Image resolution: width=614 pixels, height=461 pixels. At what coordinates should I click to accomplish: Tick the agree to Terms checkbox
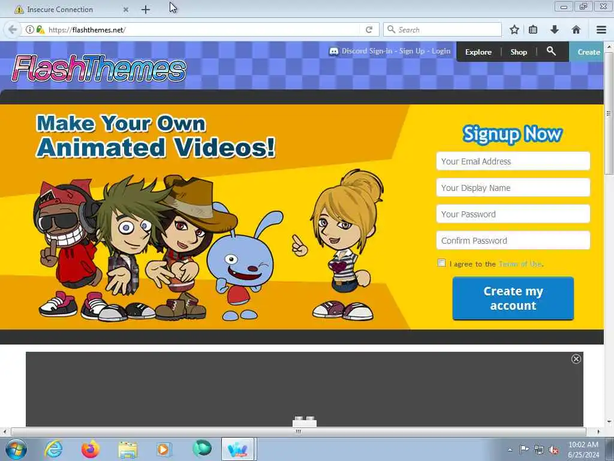click(441, 263)
